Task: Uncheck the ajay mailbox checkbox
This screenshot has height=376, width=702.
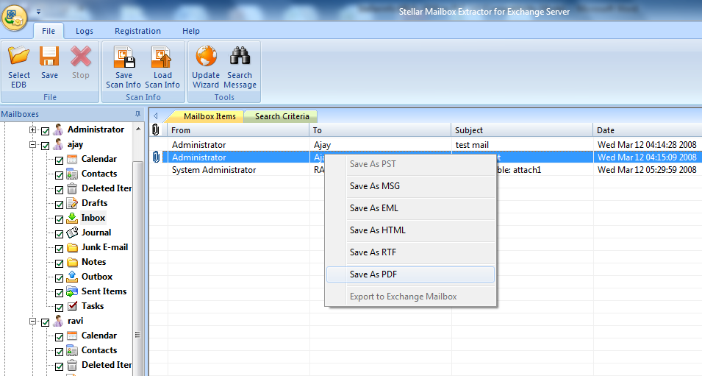Action: [46, 146]
